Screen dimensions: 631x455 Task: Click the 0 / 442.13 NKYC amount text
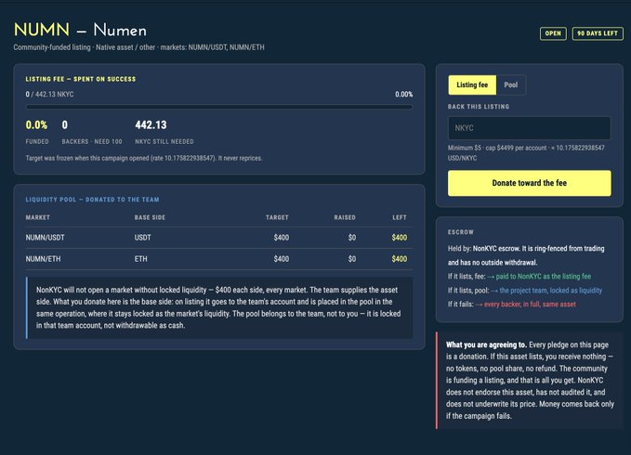[49, 95]
